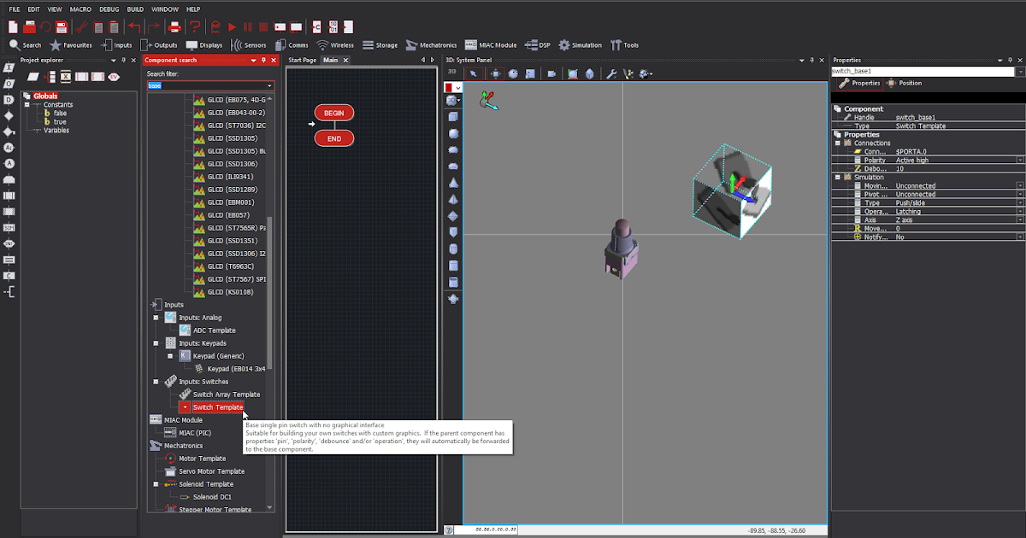
Task: Select Switch Array Template component
Action: pos(226,395)
